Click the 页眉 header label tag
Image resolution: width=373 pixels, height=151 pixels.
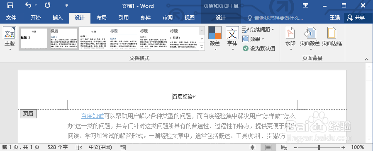tap(28, 114)
